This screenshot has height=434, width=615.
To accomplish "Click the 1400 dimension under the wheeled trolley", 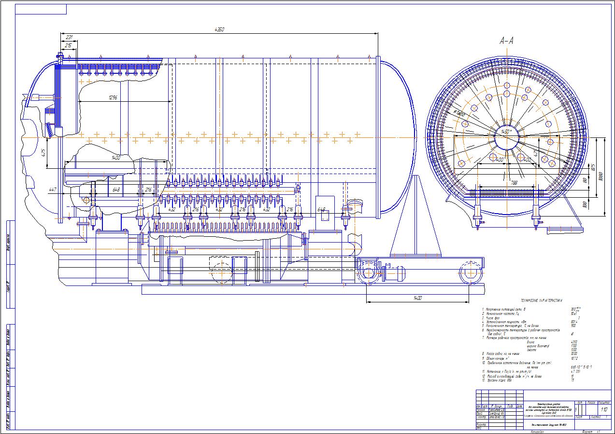I will tap(418, 298).
